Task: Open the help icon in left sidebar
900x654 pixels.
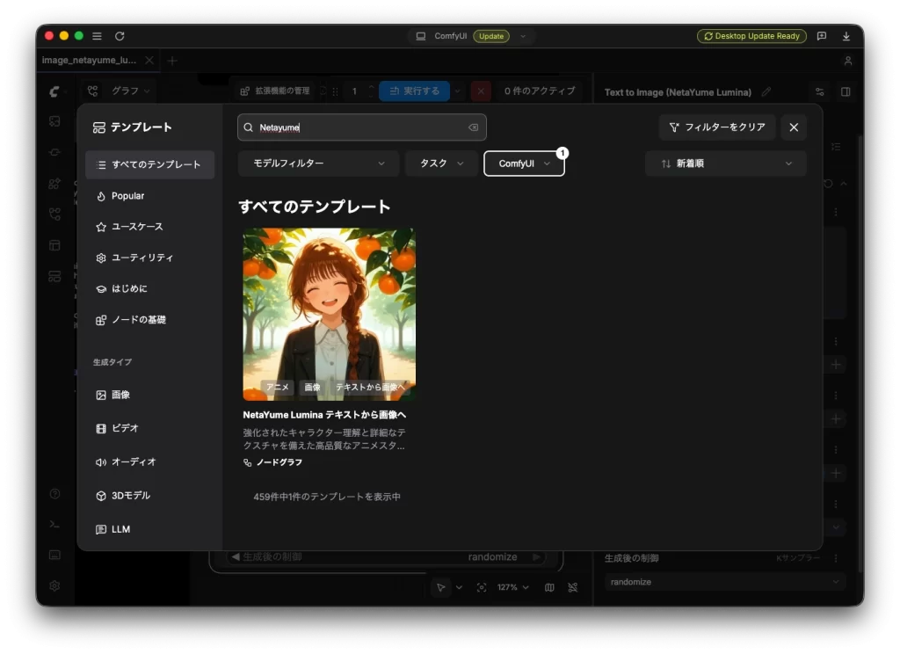Action: [54, 494]
